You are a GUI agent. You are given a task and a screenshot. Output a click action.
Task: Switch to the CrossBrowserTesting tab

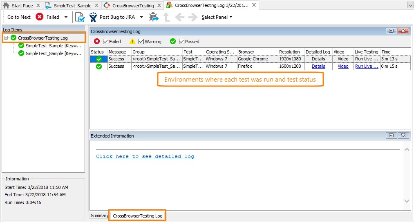pos(133,6)
